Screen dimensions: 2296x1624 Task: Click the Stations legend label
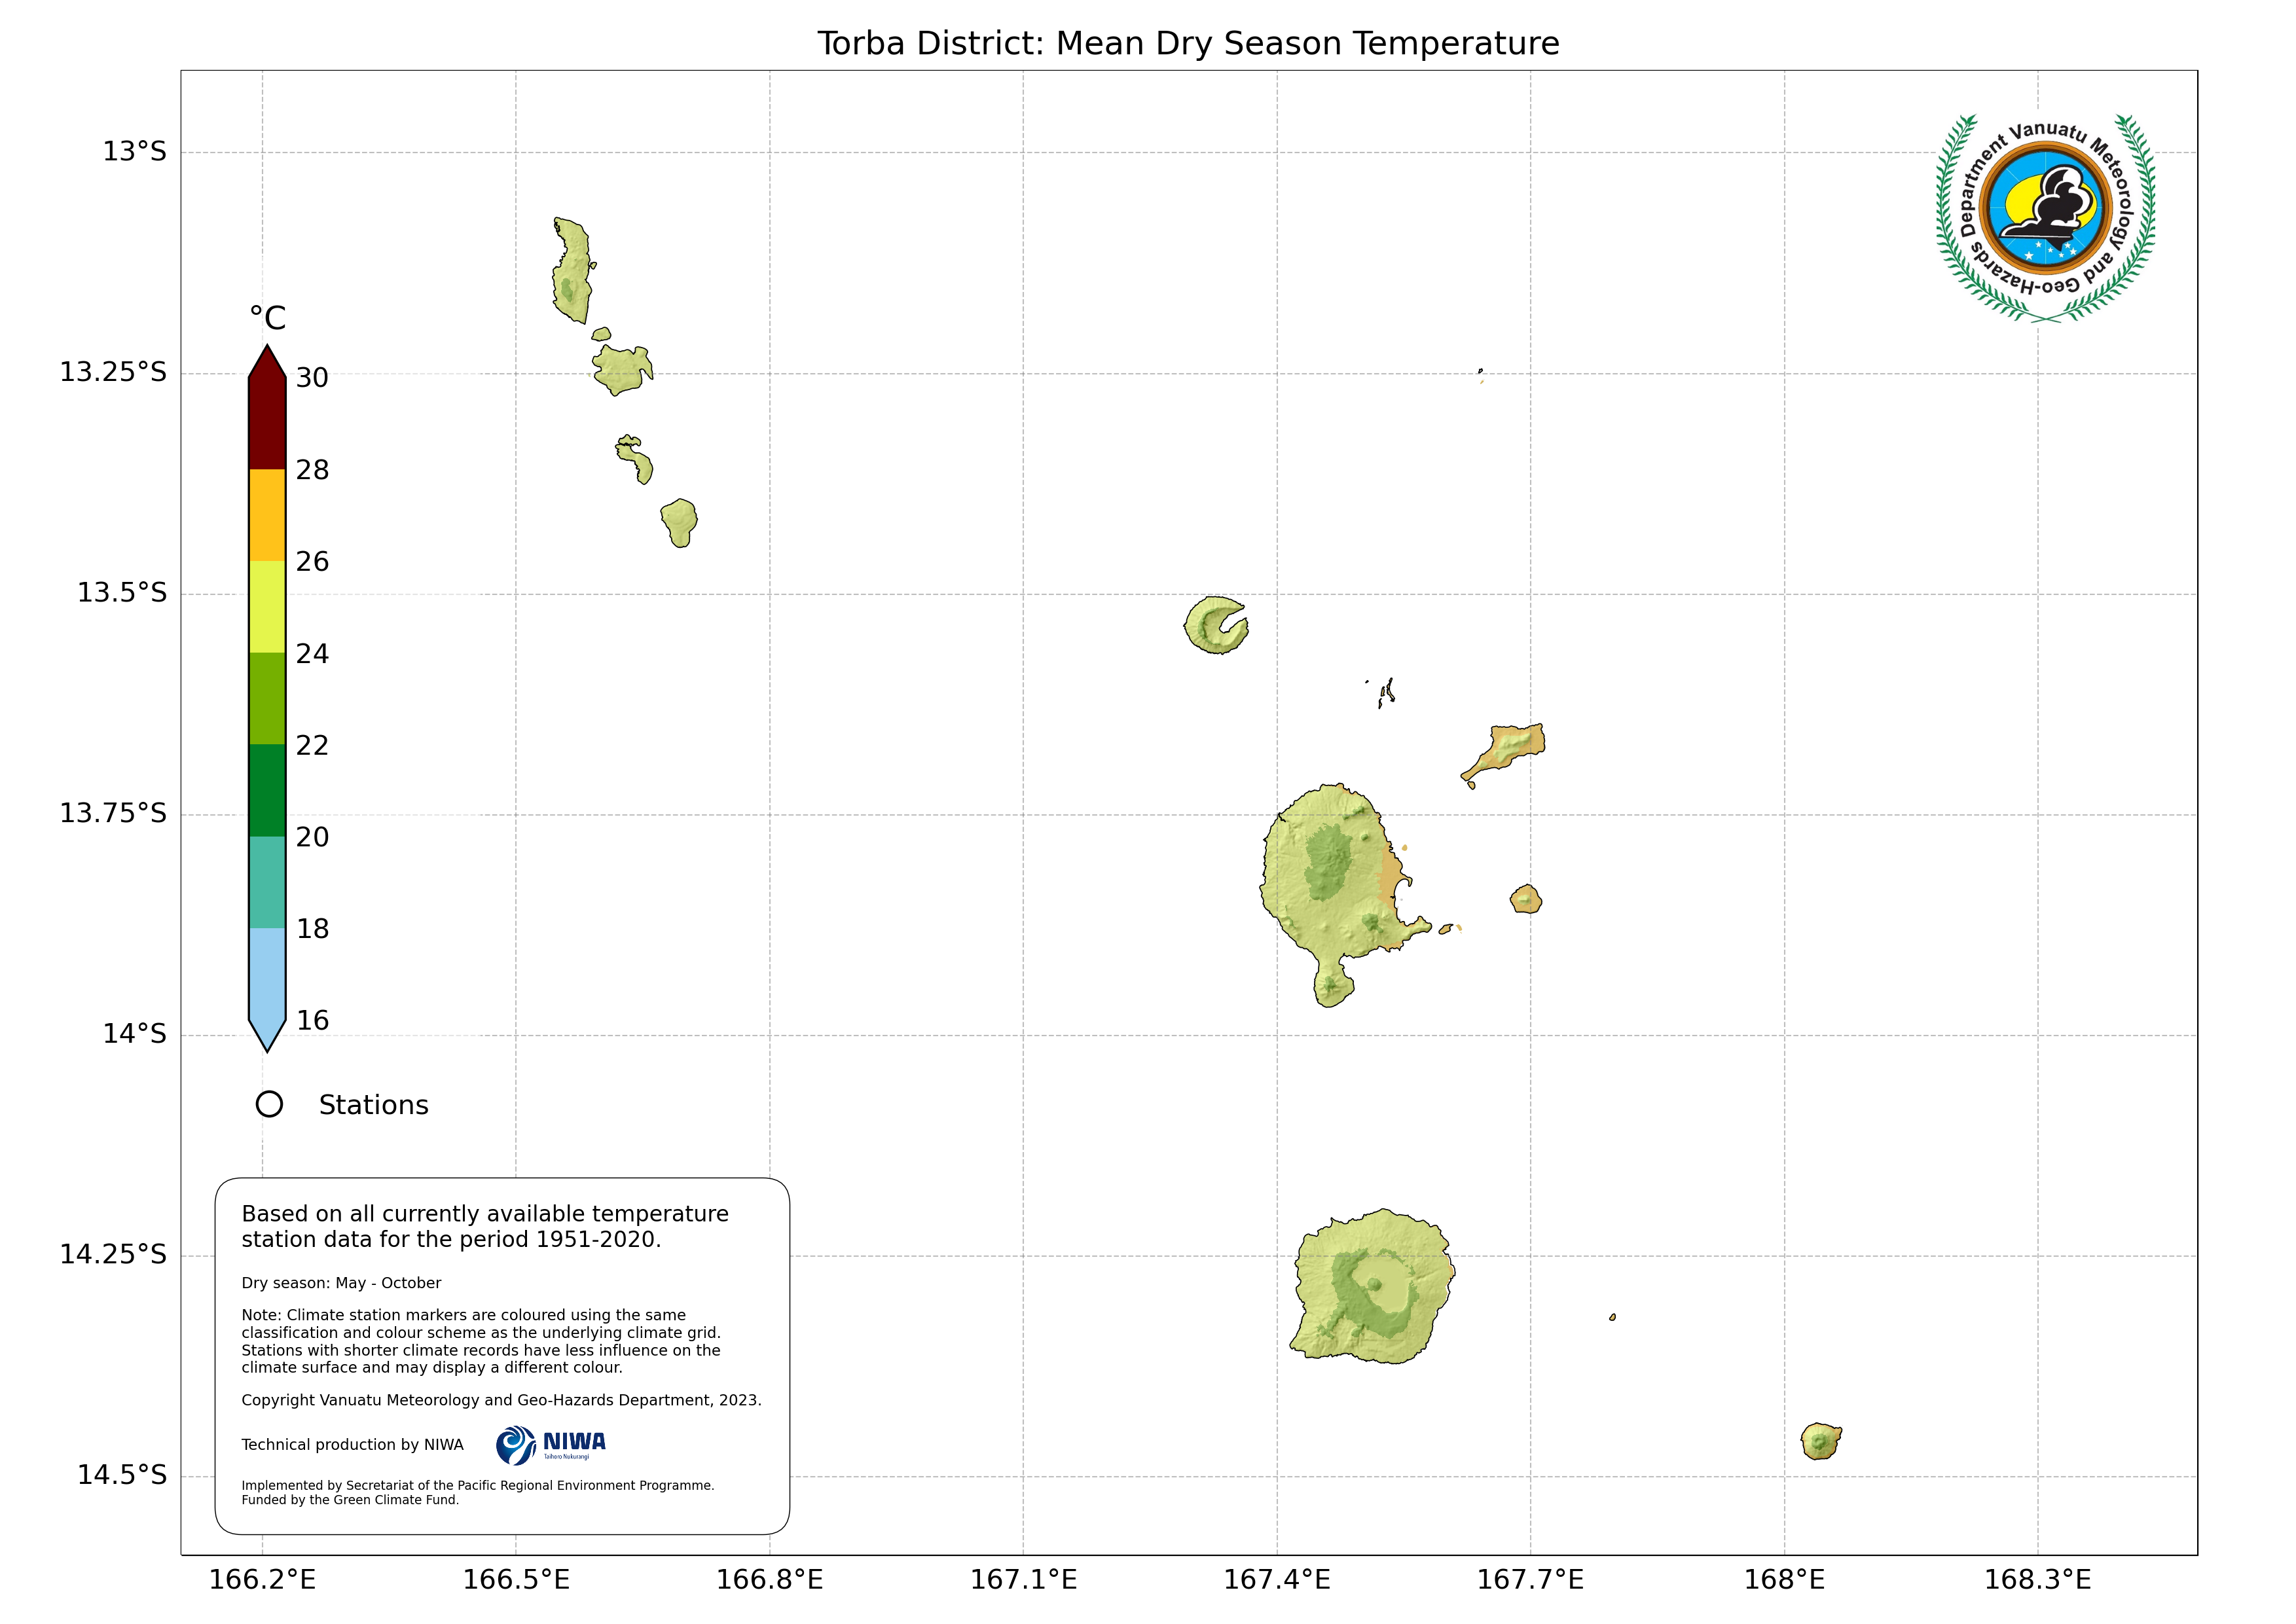[373, 1105]
